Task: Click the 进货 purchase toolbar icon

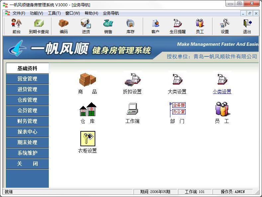Action: pyautogui.click(x=86, y=26)
